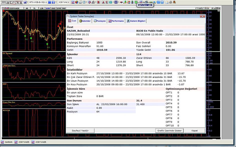This screenshot has width=236, height=147.
Task: Toggle the KHN button on chart header
Action: click(x=48, y=8)
